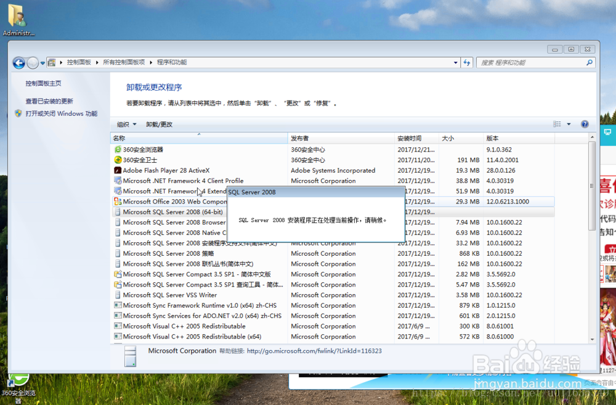This screenshot has width=616, height=405.
Task: Go back with the blue back arrow
Action: click(19, 62)
